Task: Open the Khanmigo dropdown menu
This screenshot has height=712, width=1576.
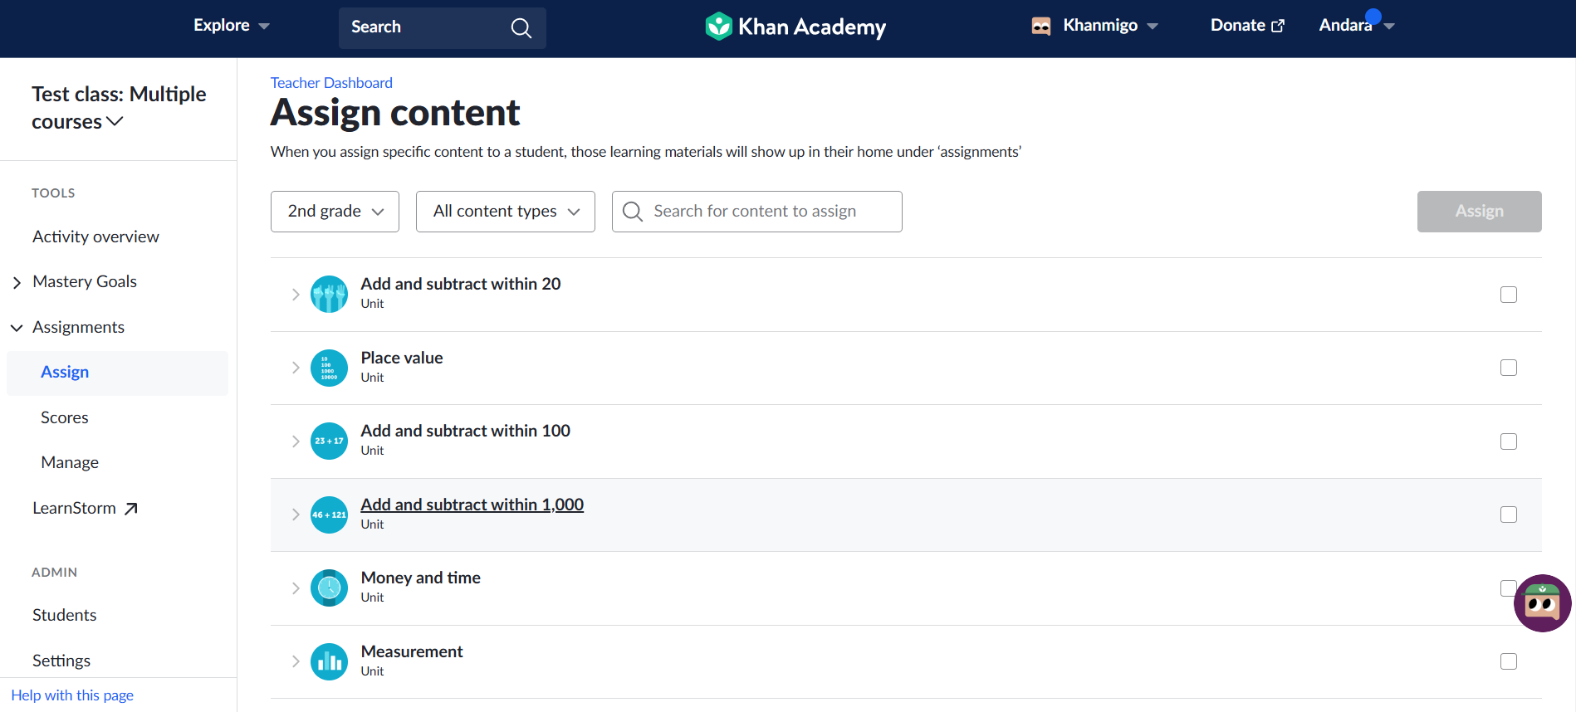Action: [x=1094, y=26]
